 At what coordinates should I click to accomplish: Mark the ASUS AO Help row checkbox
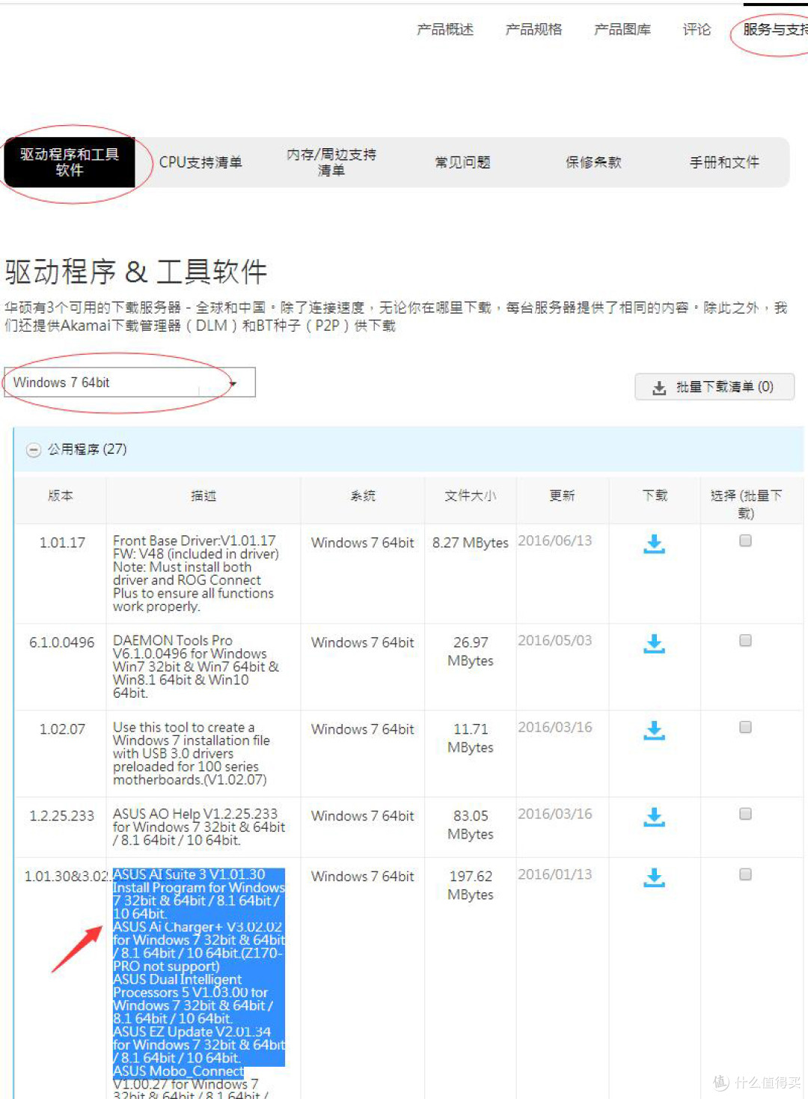pyautogui.click(x=745, y=814)
